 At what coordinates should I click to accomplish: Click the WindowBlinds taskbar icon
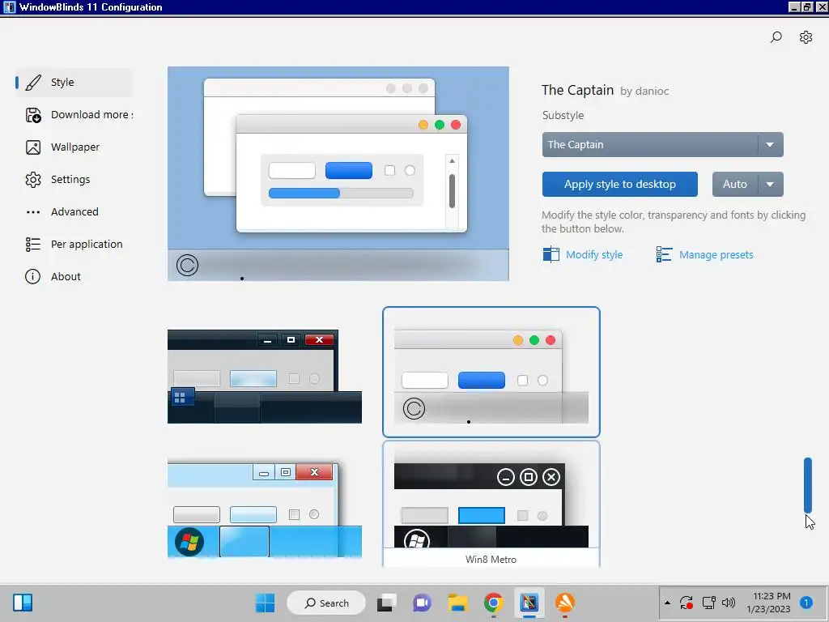point(529,603)
